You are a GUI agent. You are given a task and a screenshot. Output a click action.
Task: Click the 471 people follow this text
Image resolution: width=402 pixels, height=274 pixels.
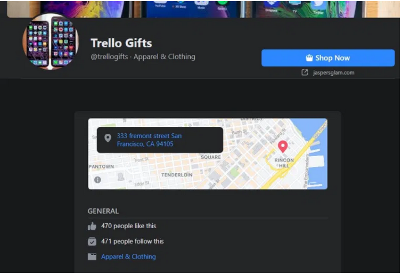(x=132, y=242)
